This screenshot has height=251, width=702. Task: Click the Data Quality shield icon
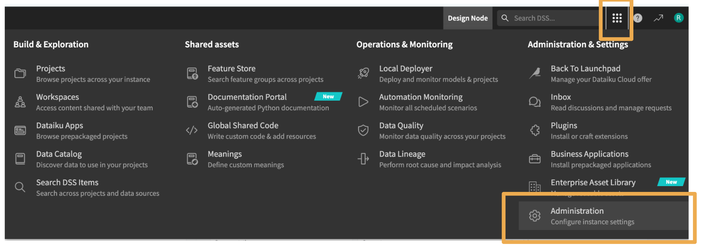[363, 130]
